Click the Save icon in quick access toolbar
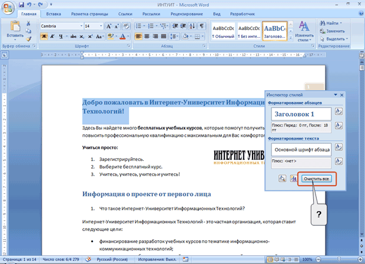The image size is (365, 264). point(21,5)
